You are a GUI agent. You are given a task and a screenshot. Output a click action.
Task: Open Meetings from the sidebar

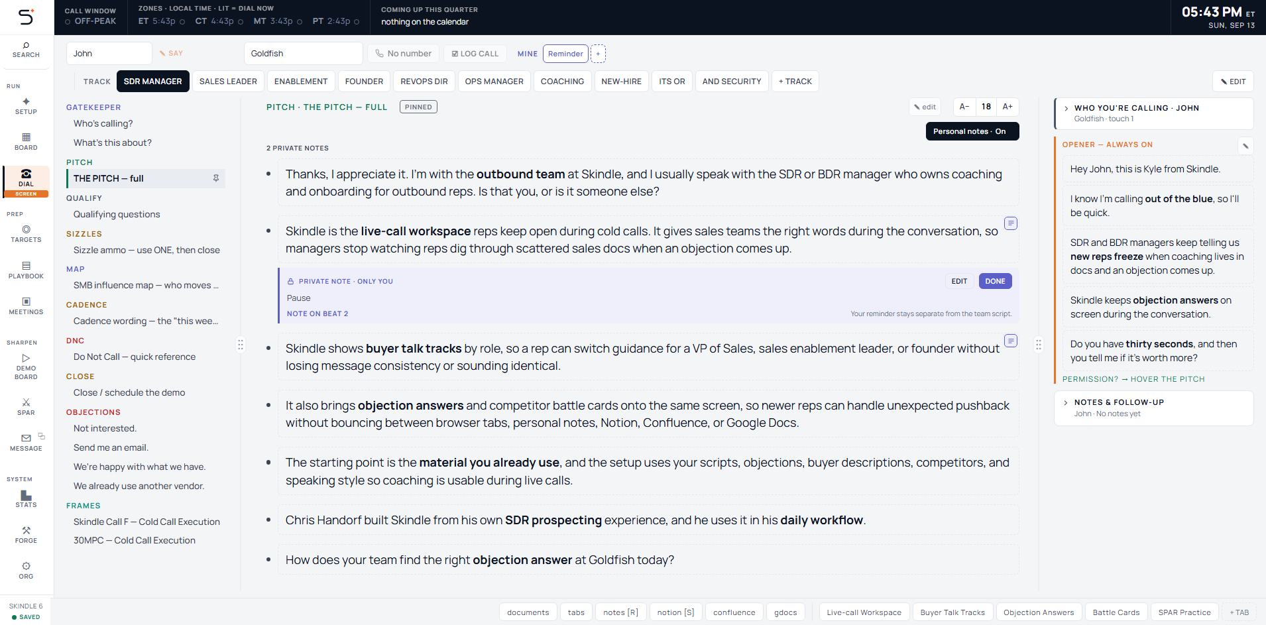coord(26,306)
